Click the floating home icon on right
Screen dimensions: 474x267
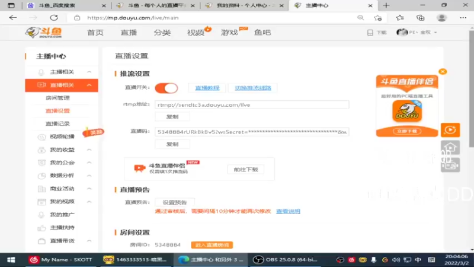(x=450, y=148)
